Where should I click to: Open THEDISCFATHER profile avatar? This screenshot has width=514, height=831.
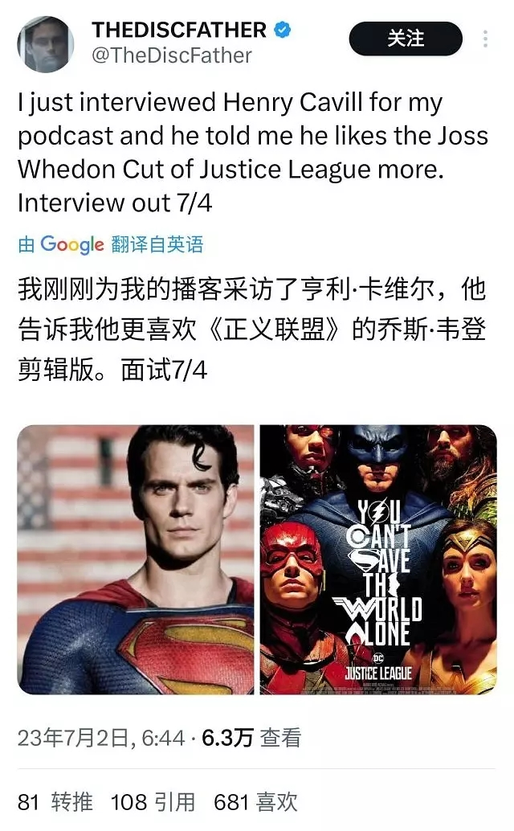click(x=46, y=44)
